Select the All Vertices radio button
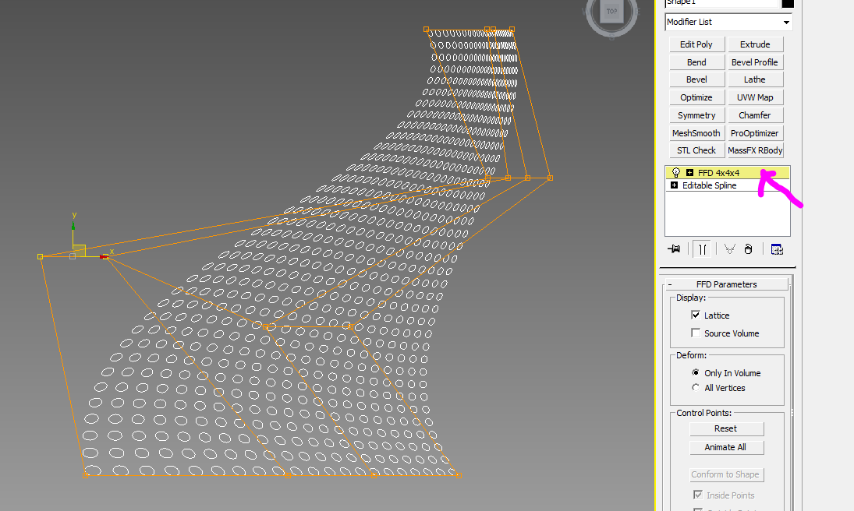Viewport: 854px width, 511px height. pyautogui.click(x=696, y=388)
